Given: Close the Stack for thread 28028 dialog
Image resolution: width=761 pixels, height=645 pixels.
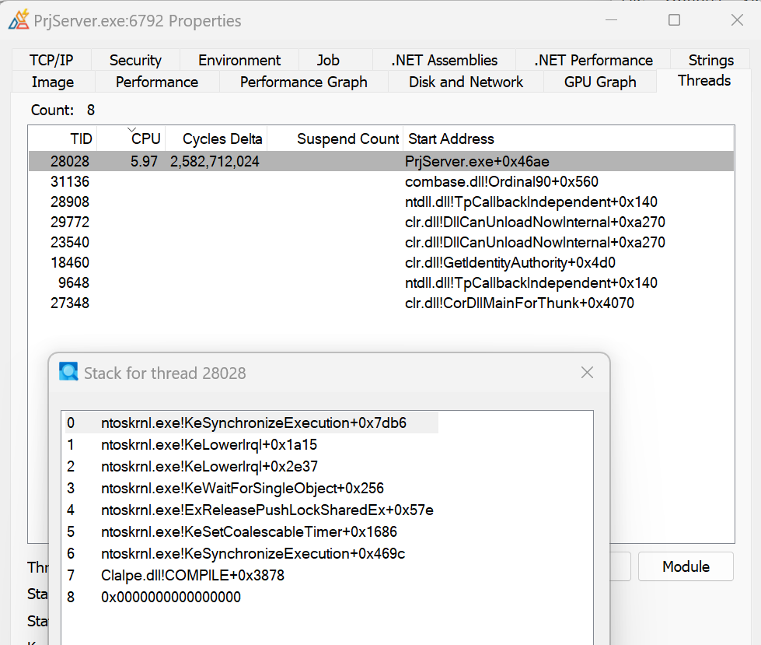Looking at the screenshot, I should click(587, 373).
